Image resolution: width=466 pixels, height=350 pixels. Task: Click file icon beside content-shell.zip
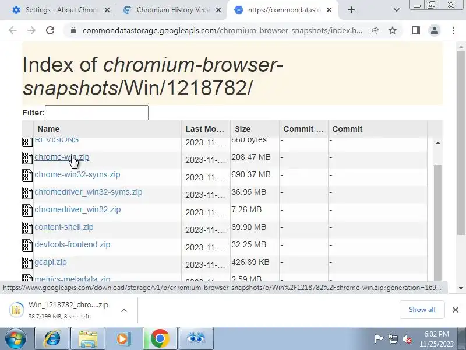pyautogui.click(x=27, y=228)
